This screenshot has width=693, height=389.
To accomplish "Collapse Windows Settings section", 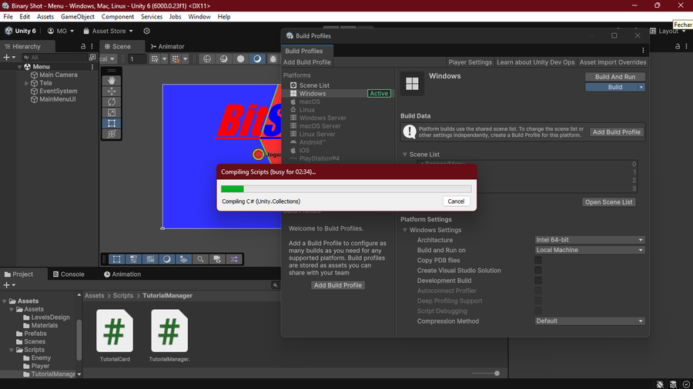I will pos(404,230).
